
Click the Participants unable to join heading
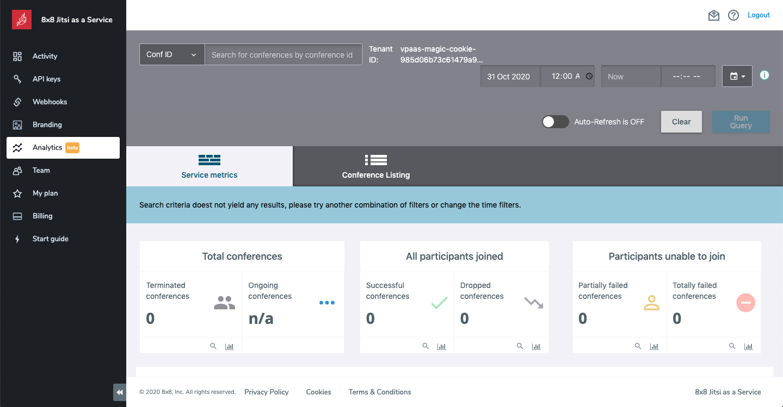(x=667, y=256)
